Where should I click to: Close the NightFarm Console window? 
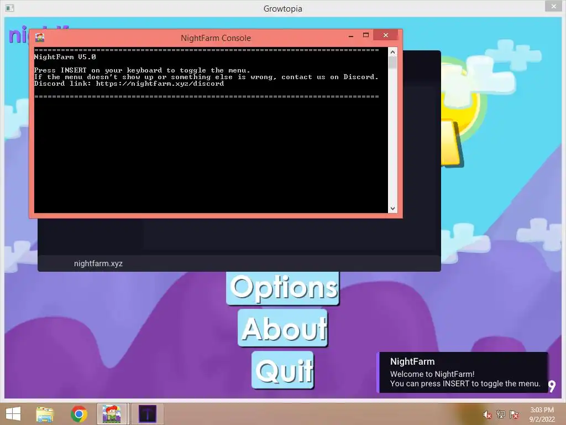(385, 35)
